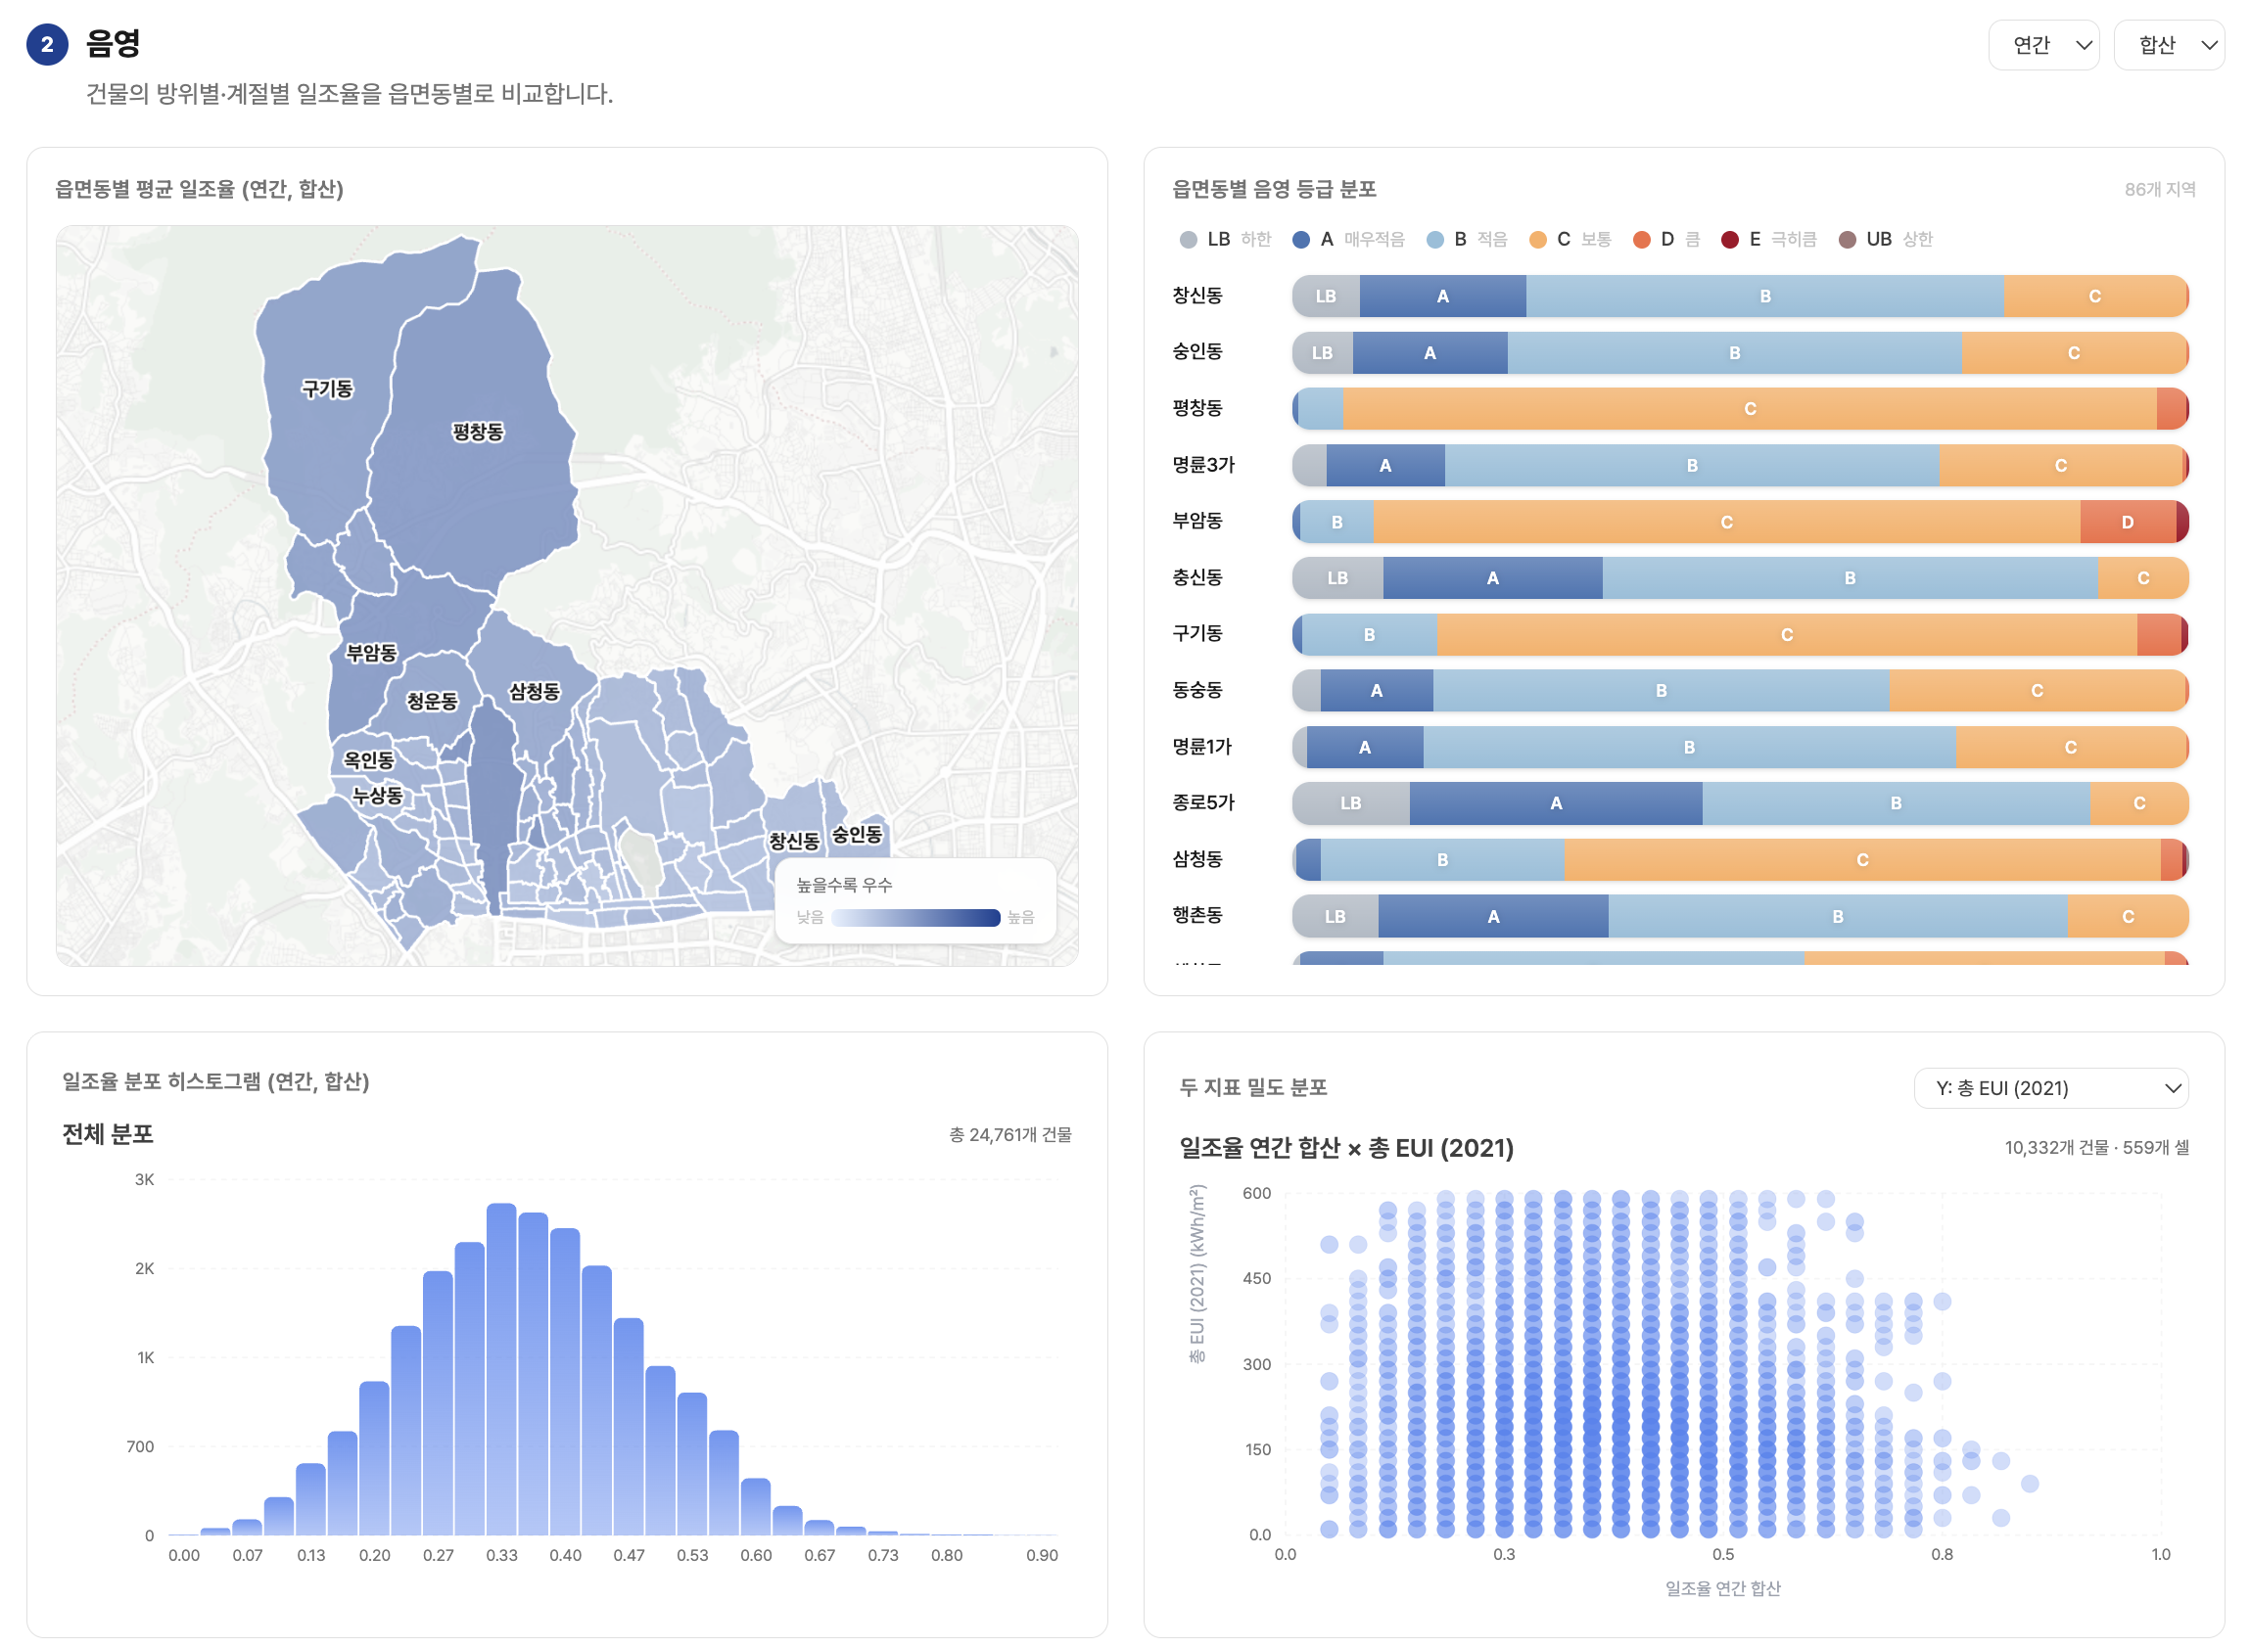The width and height of the screenshot is (2250, 1648).
Task: Toggle UB 상한 legend item
Action: (1885, 240)
